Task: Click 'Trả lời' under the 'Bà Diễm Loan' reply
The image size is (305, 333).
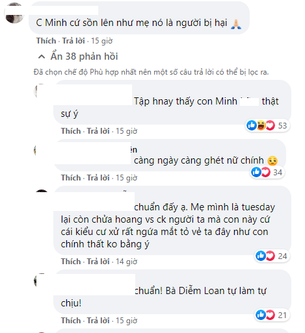Action: (98, 321)
